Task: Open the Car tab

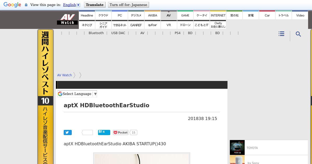Action: (267, 15)
